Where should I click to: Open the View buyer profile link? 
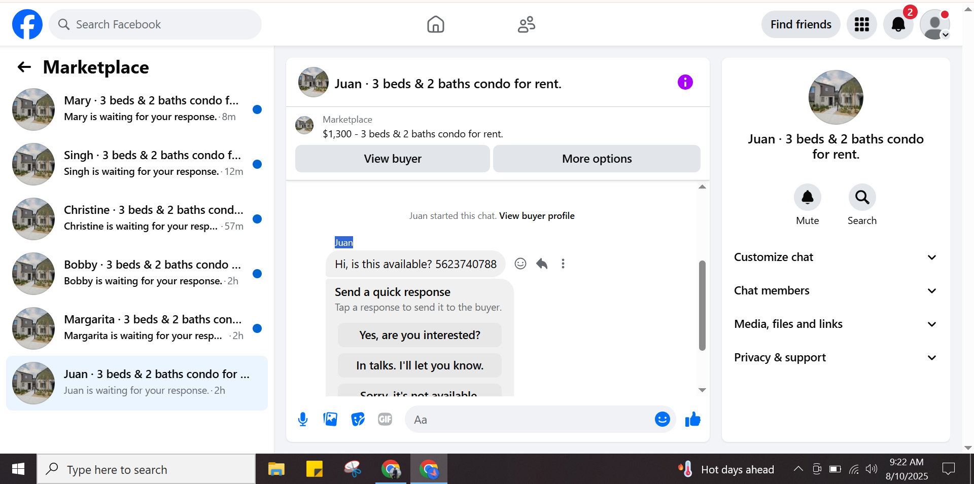tap(537, 216)
